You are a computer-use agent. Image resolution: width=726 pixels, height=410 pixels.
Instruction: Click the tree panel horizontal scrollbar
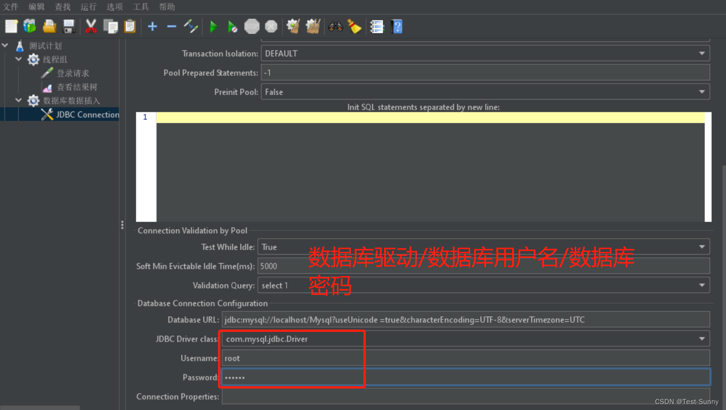40,407
